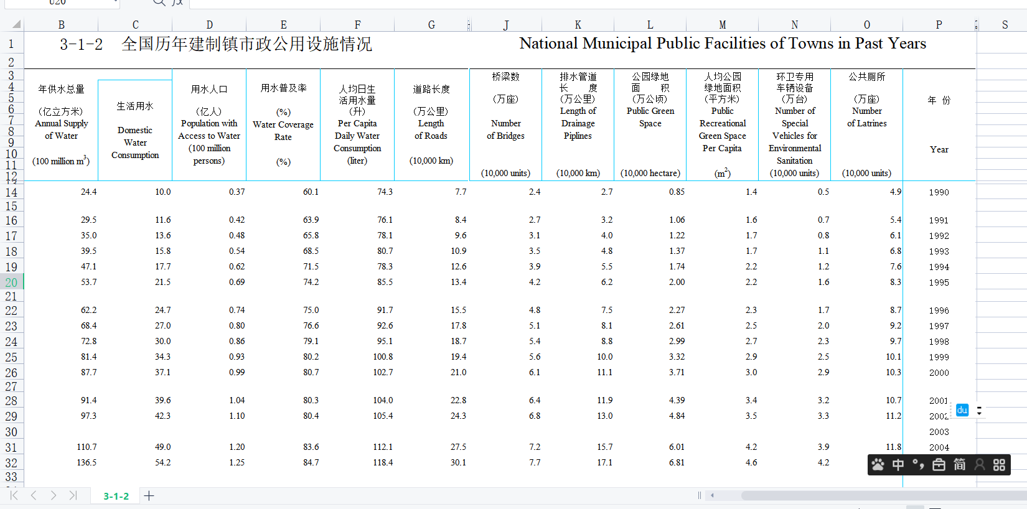The width and height of the screenshot is (1027, 509).
Task: Click the fx insert function icon
Action: 177,2
